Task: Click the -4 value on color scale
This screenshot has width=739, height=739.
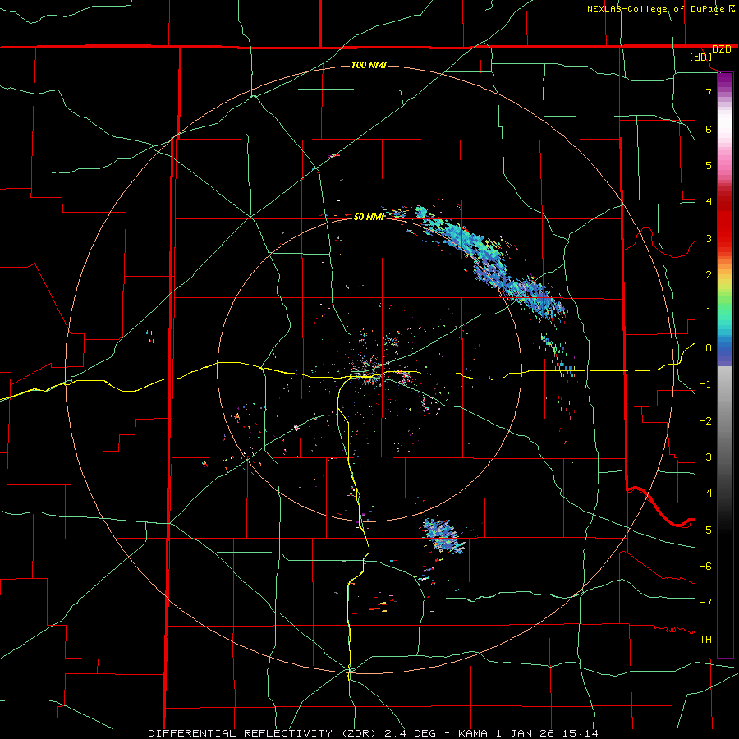Action: point(705,493)
